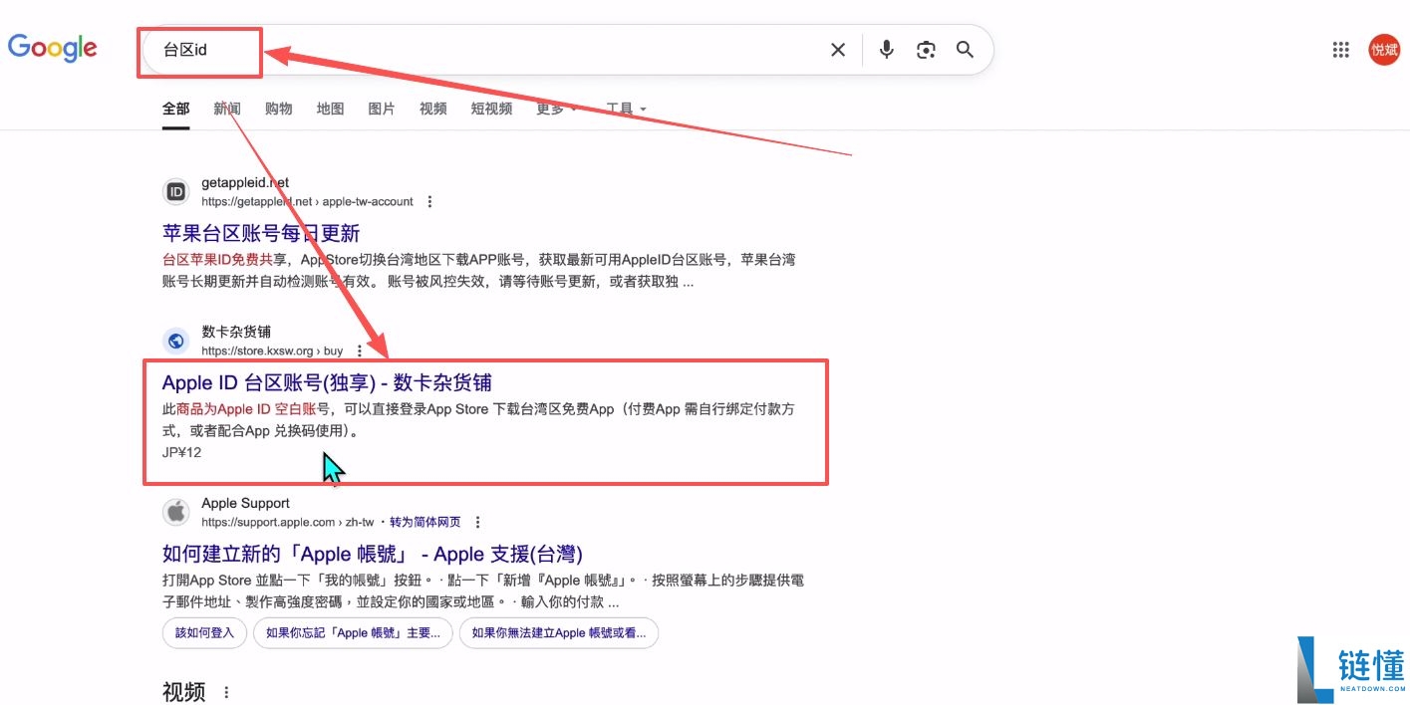Viewport: 1410px width, 705px height.
Task: Switch to the 购物 tab
Action: 279,109
